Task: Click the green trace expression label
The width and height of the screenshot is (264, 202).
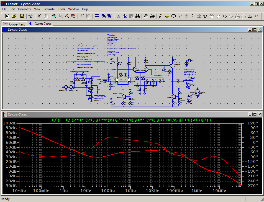Action: tap(130, 120)
